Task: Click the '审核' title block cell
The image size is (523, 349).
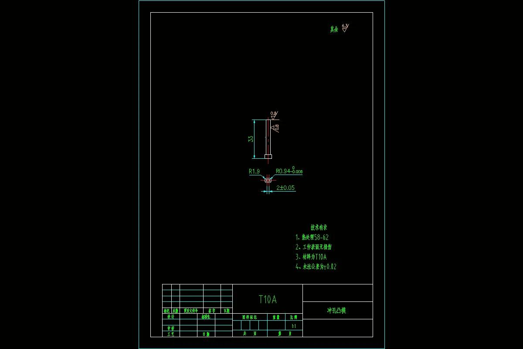Action: tap(171, 328)
